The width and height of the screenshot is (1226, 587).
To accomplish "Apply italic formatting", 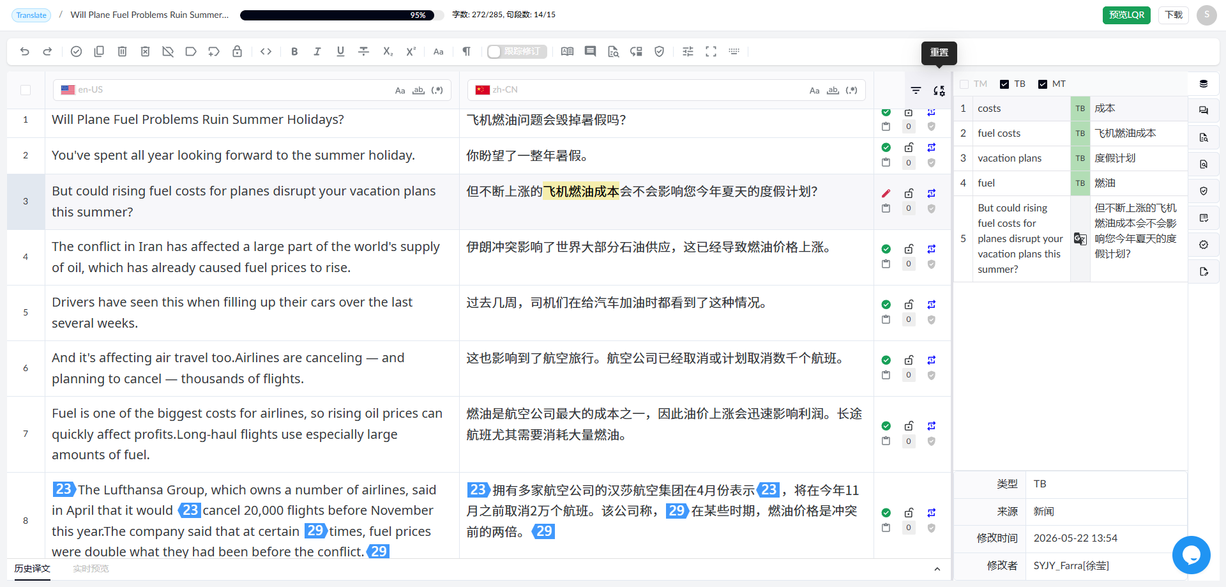I will point(317,52).
